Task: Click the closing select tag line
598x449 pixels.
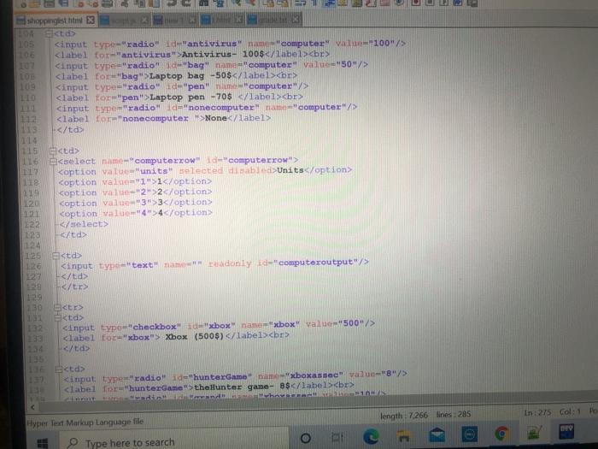Action: (84, 224)
